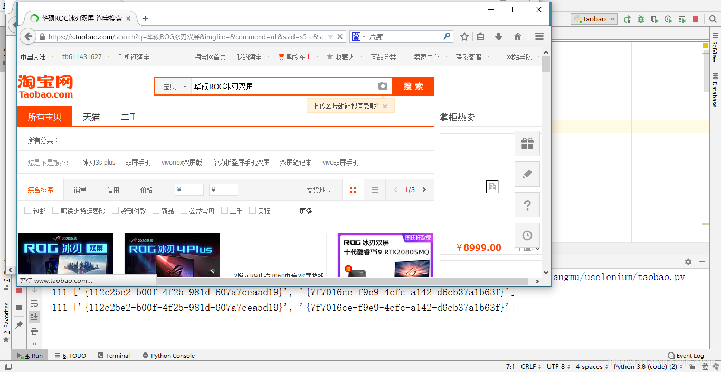Click the print icon in Run panel
This screenshot has height=372, width=721.
pos(34,331)
